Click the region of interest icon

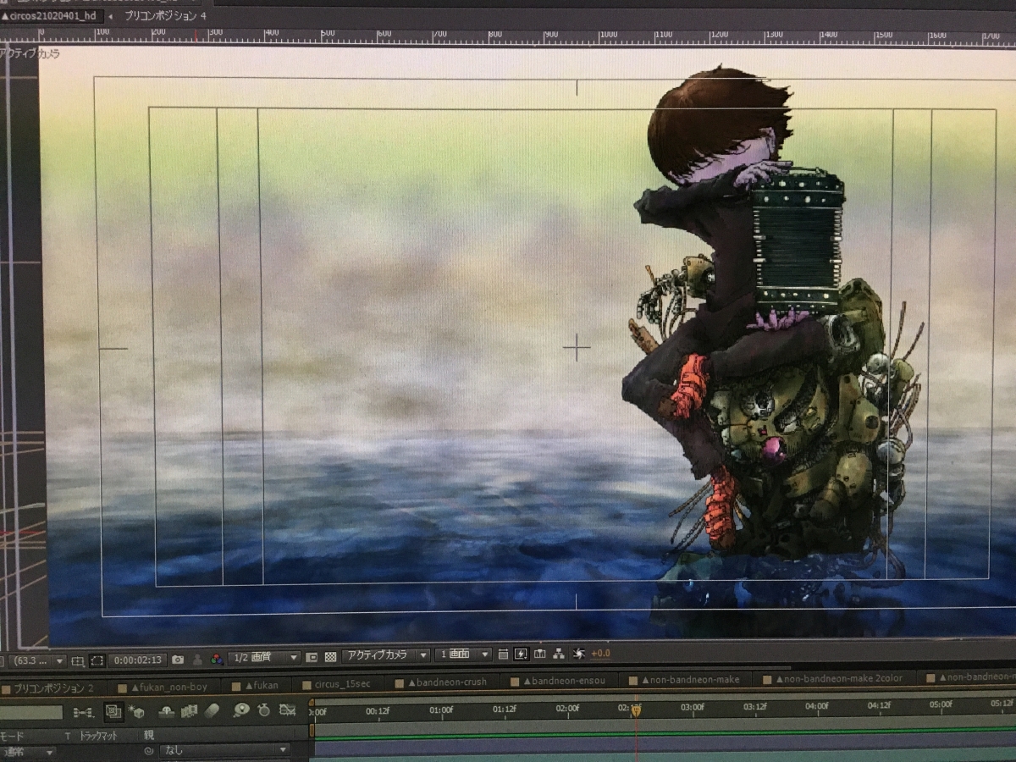(x=97, y=659)
